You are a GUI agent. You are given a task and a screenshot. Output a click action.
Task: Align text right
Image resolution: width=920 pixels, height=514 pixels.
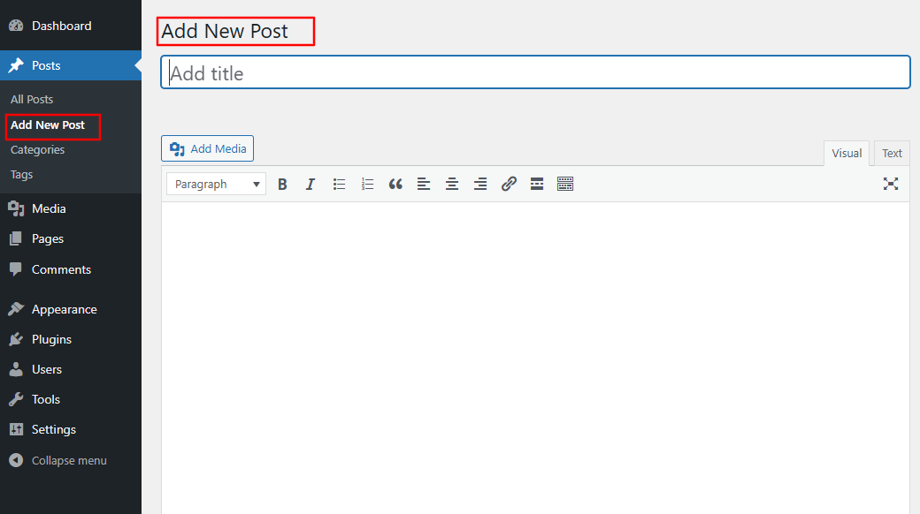(x=480, y=184)
